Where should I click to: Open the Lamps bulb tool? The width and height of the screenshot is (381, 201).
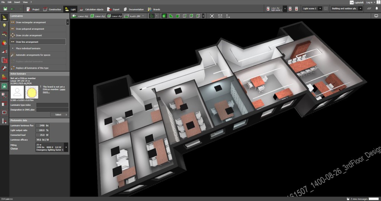tap(4, 26)
